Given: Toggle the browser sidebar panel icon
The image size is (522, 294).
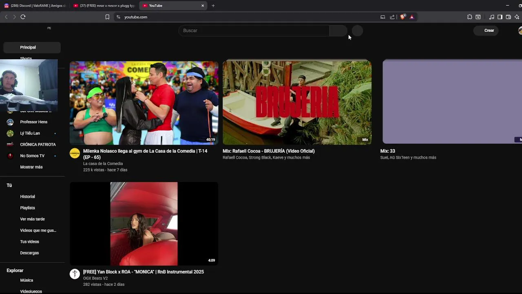Looking at the screenshot, I should pos(500,17).
